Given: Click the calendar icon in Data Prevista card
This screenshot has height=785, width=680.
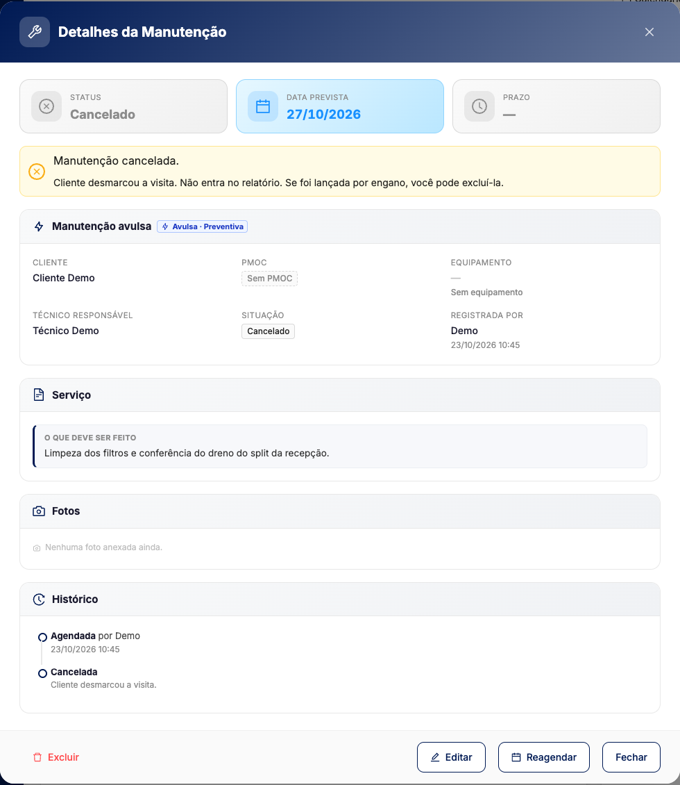Looking at the screenshot, I should point(263,106).
